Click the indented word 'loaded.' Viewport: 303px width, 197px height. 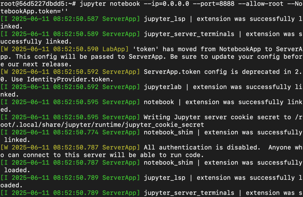point(17,170)
